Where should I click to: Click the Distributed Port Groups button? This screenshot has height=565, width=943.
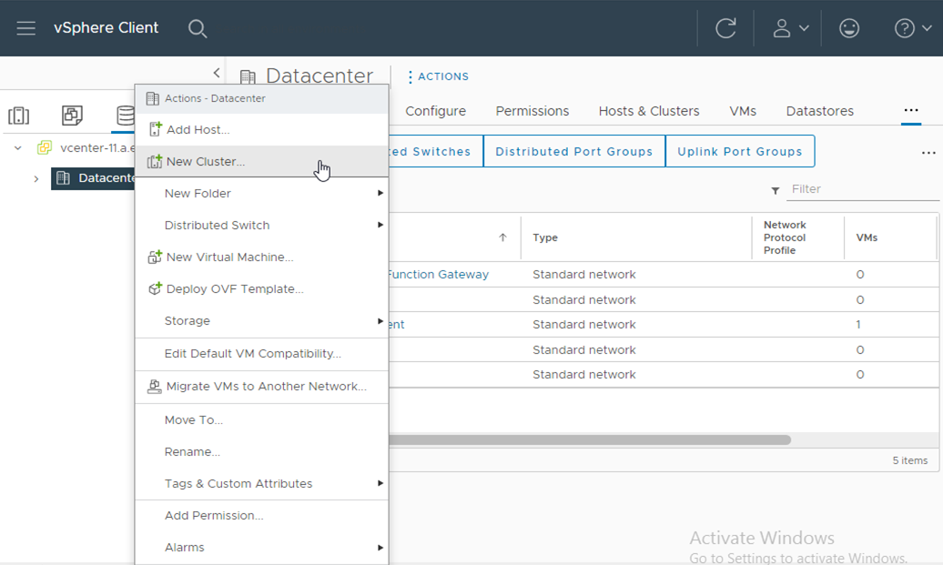573,152
